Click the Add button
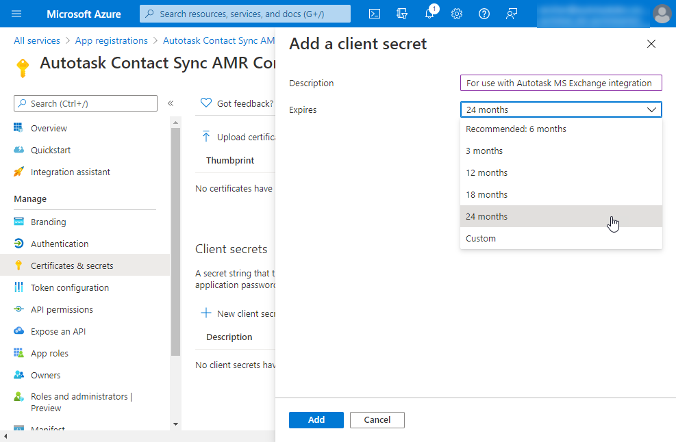The image size is (676, 442). coord(316,419)
